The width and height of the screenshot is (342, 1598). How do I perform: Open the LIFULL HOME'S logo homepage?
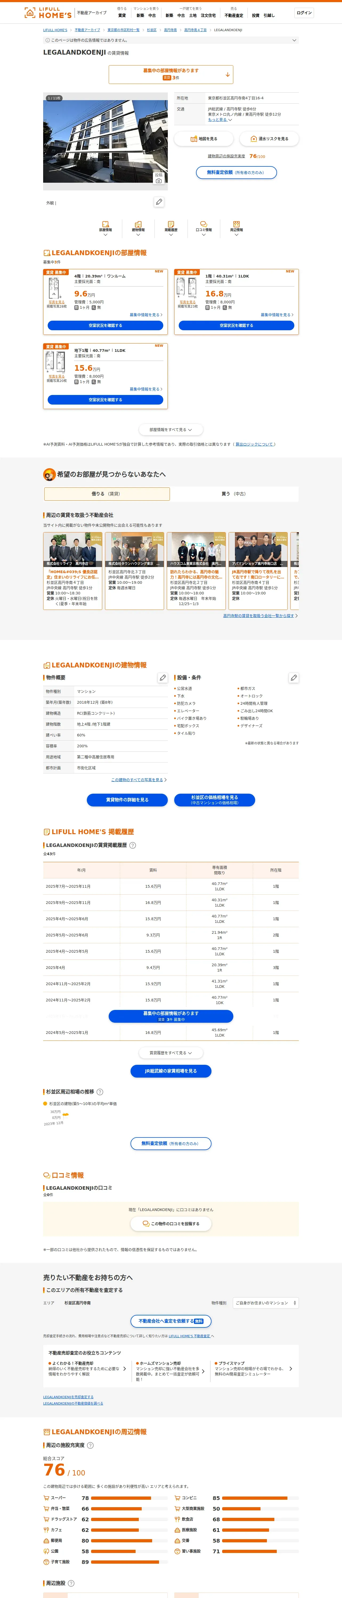tap(48, 13)
